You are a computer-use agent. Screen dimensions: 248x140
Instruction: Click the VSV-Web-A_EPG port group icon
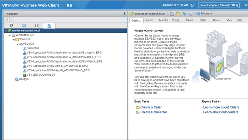pos(25,62)
